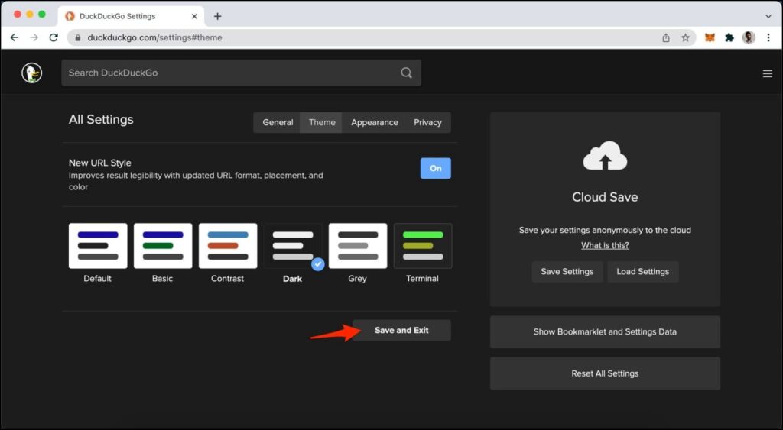Viewport: 783px width, 430px height.
Task: Open the MetaMask fox extension
Action: pyautogui.click(x=710, y=38)
